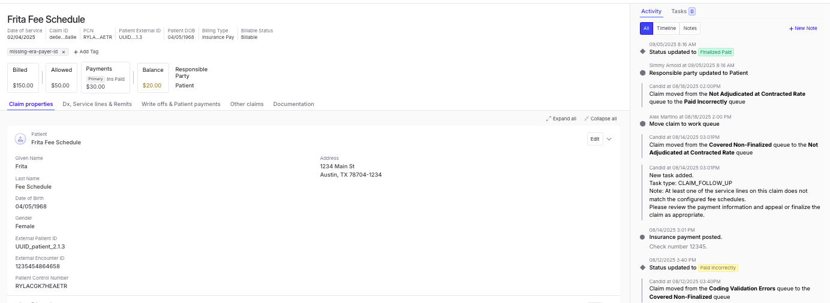Open the Write offs & Patient payments tab

[181, 104]
